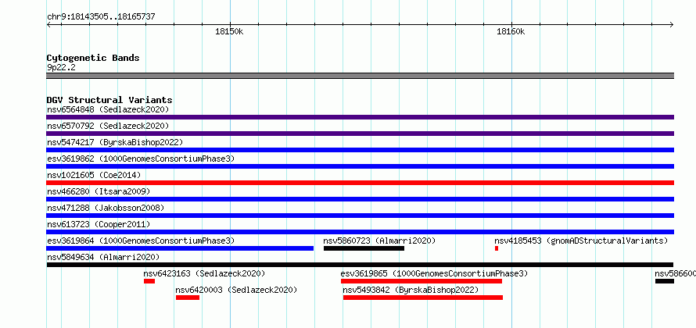696x328 pixels.
Task: Select the gray 9p22.2 cytogenetic band bar
Action: pos(360,76)
